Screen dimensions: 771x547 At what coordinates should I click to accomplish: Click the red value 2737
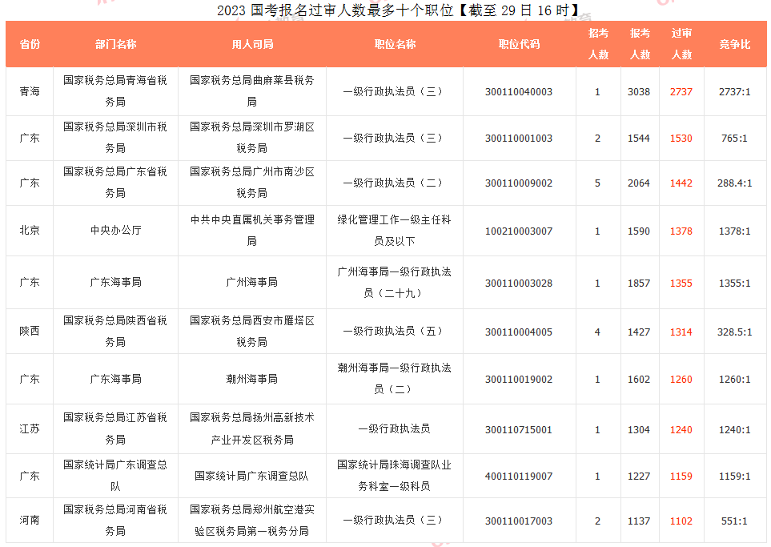click(681, 92)
